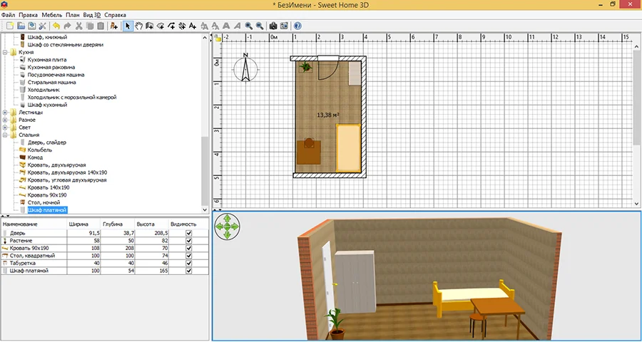Image resolution: width=642 pixels, height=342 pixels.
Task: Open the Правка menu
Action: pos(29,15)
